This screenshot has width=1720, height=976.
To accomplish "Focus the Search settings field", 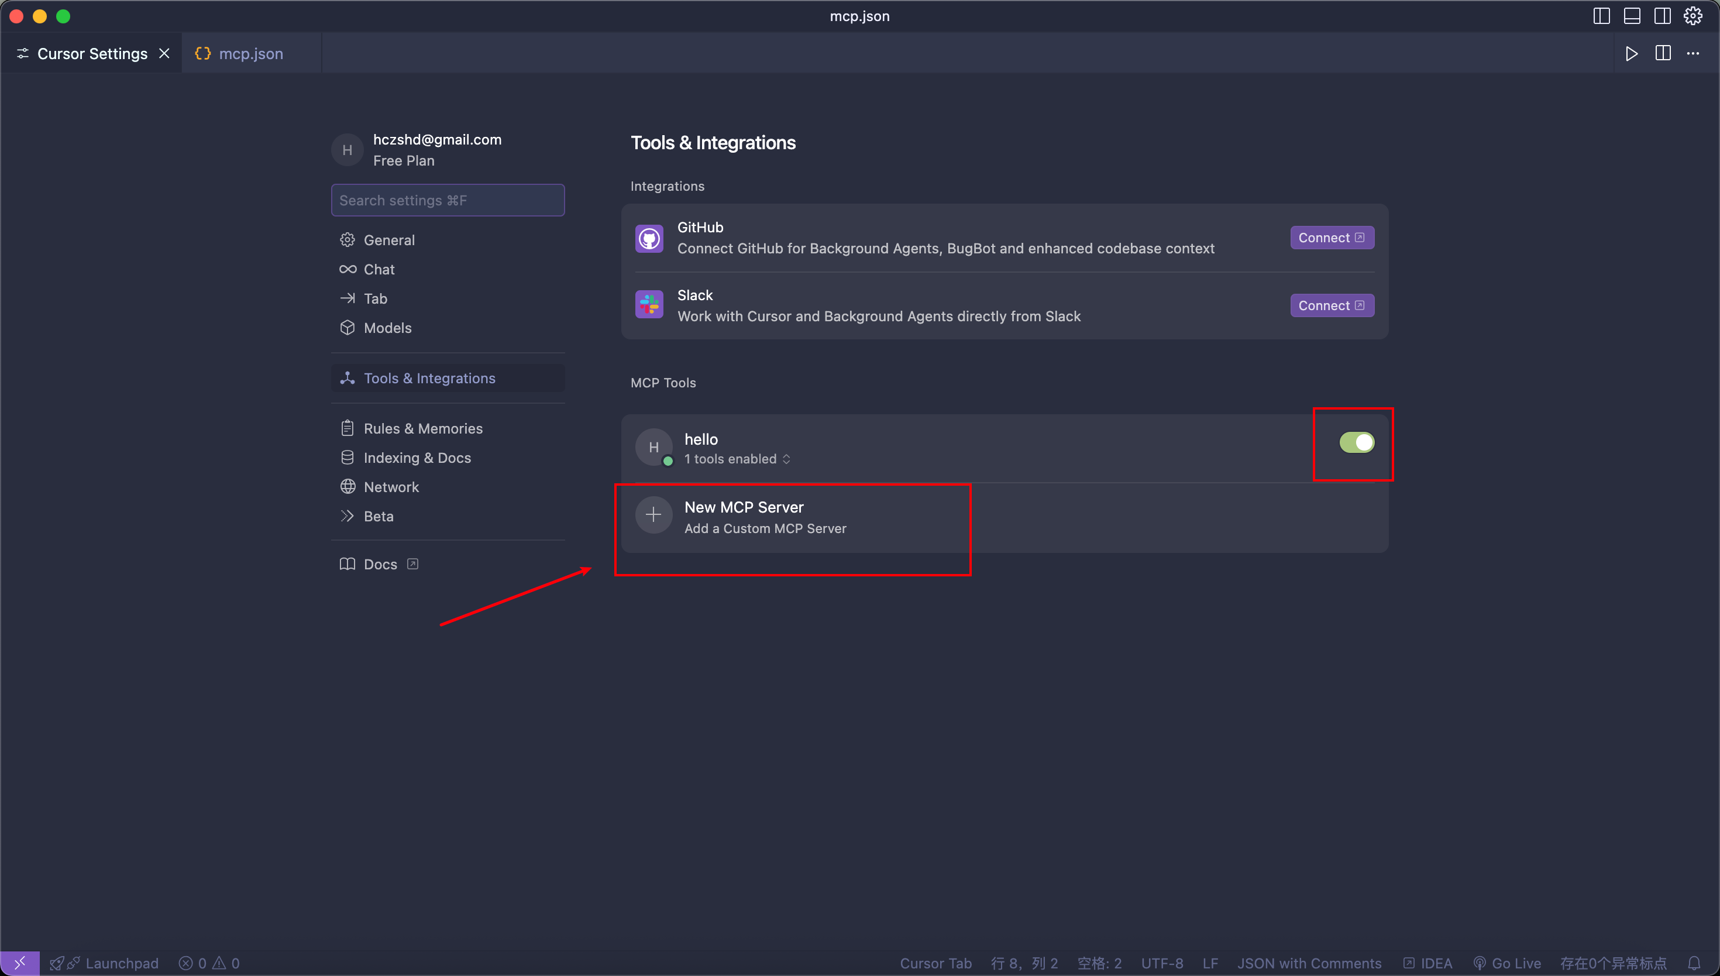I will [x=448, y=201].
